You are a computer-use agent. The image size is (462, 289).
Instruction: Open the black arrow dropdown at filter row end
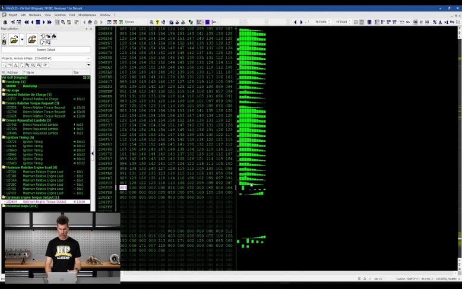coord(88,65)
